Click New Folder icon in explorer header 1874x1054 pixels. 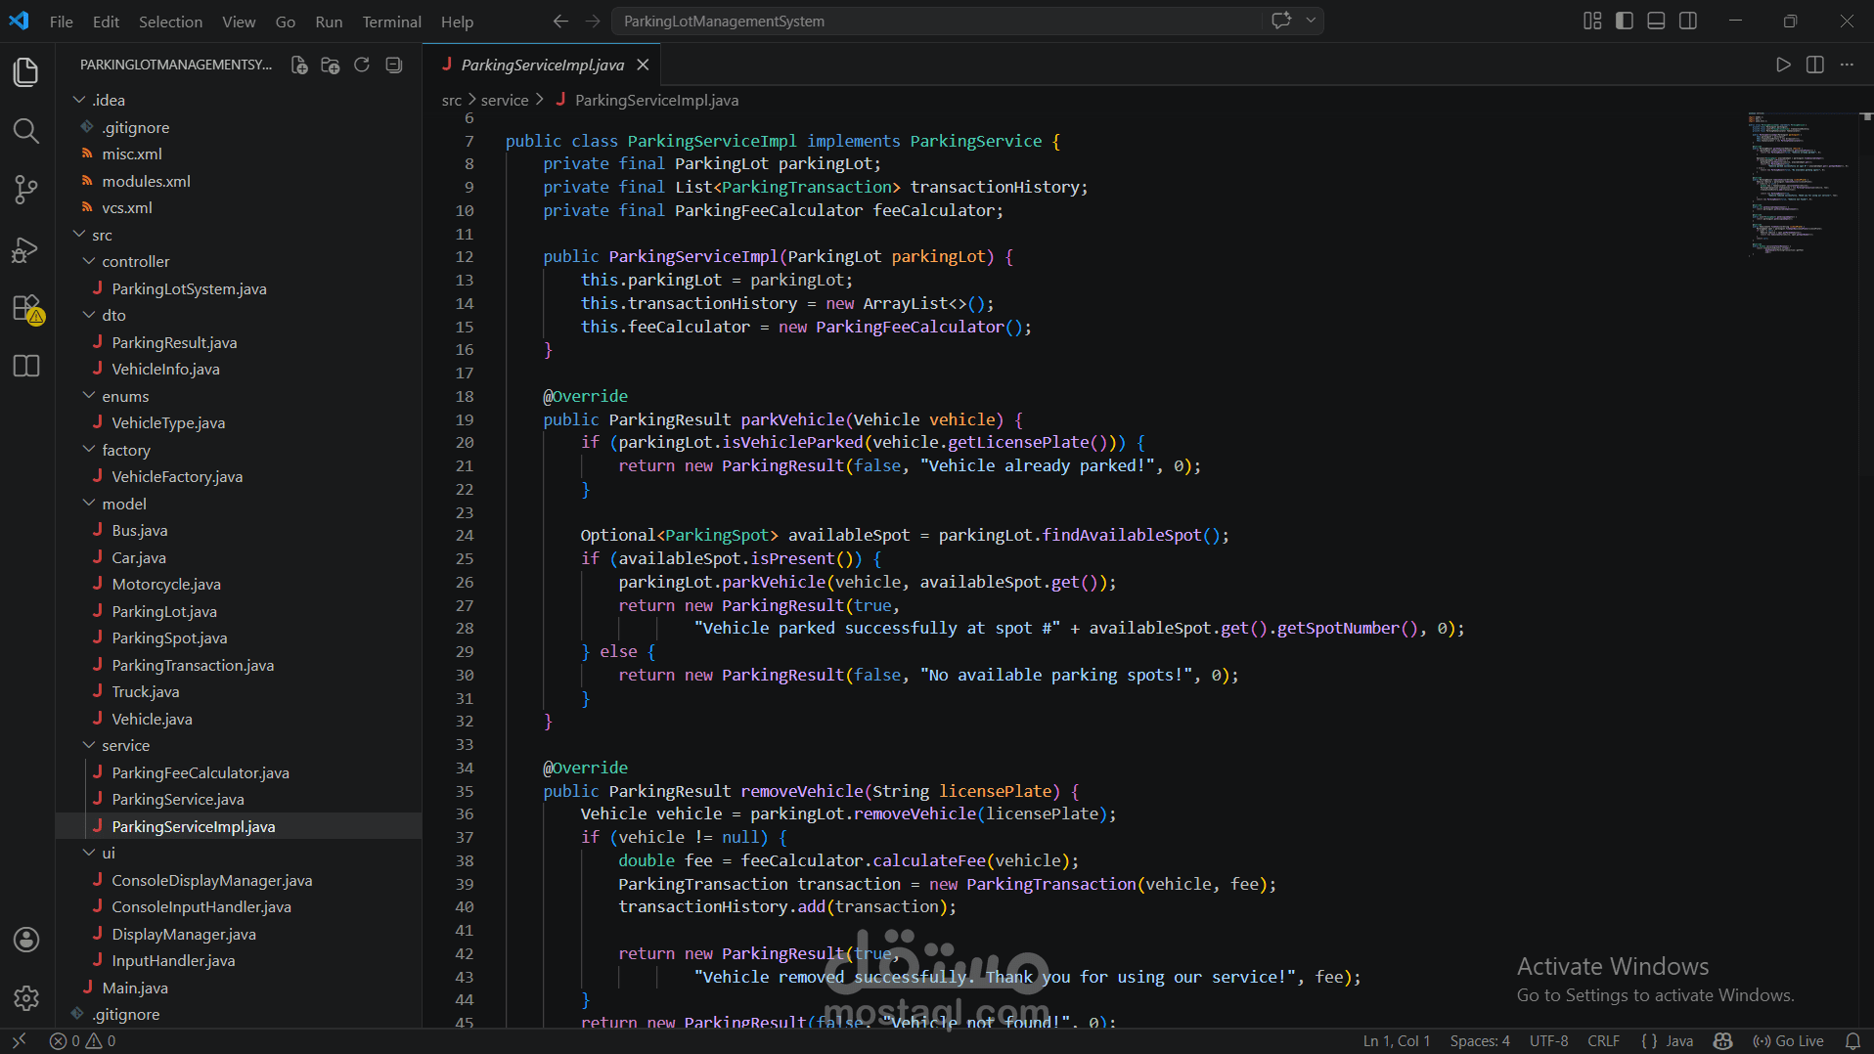click(331, 65)
